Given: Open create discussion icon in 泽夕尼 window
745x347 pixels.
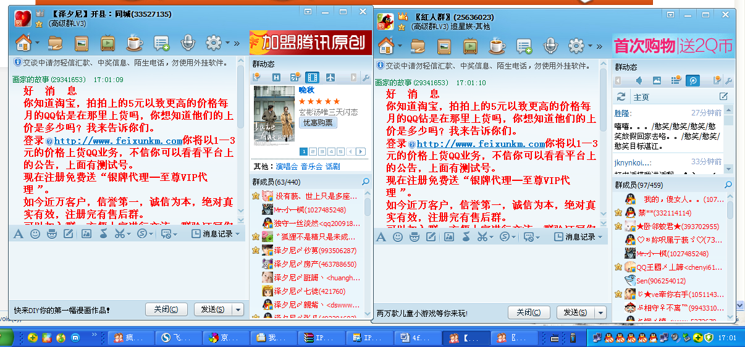Looking at the screenshot, I should tap(161, 43).
